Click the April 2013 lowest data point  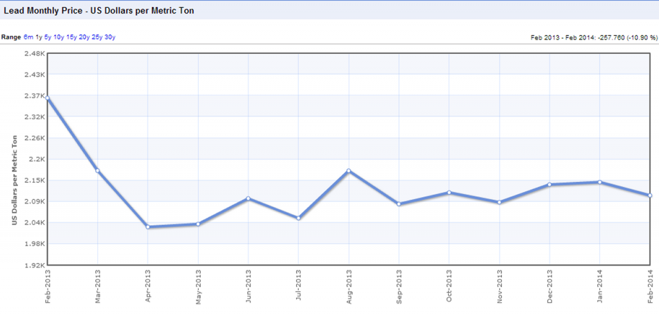(x=148, y=227)
